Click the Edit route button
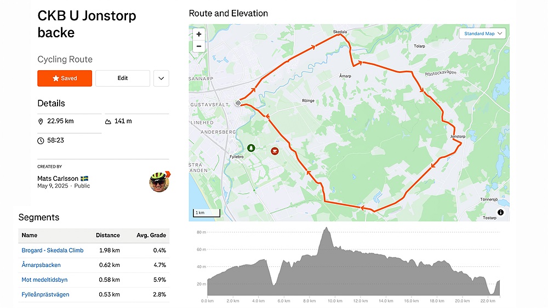The width and height of the screenshot is (548, 308). [123, 78]
